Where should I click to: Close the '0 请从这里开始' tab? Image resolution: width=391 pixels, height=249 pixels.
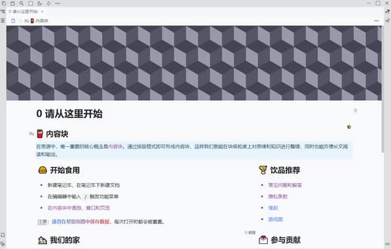coord(43,12)
